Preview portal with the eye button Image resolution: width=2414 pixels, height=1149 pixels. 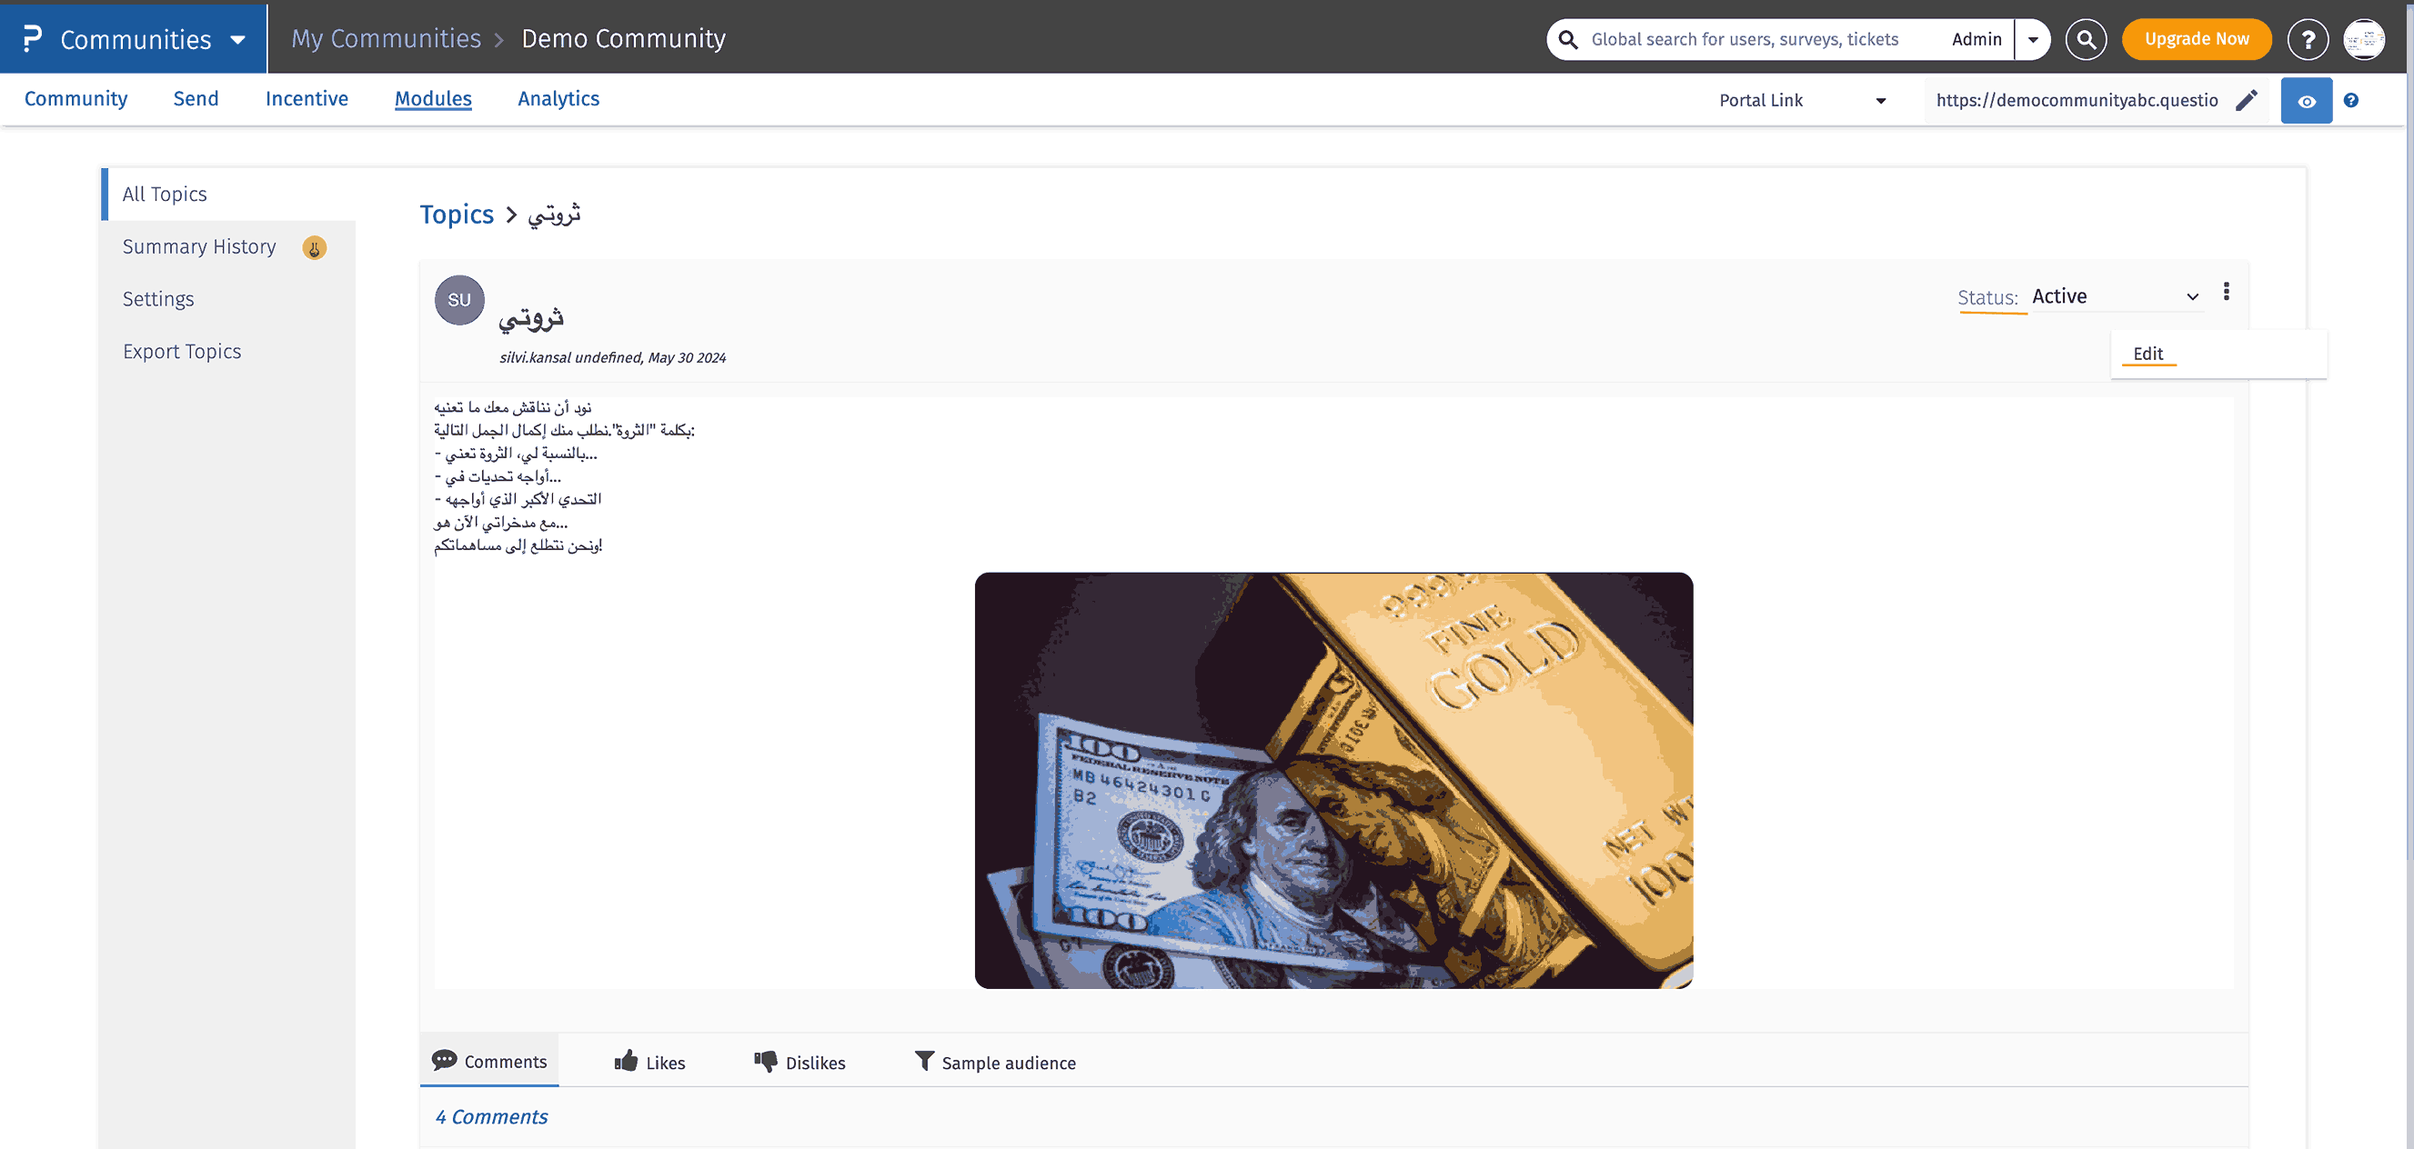(x=2307, y=101)
